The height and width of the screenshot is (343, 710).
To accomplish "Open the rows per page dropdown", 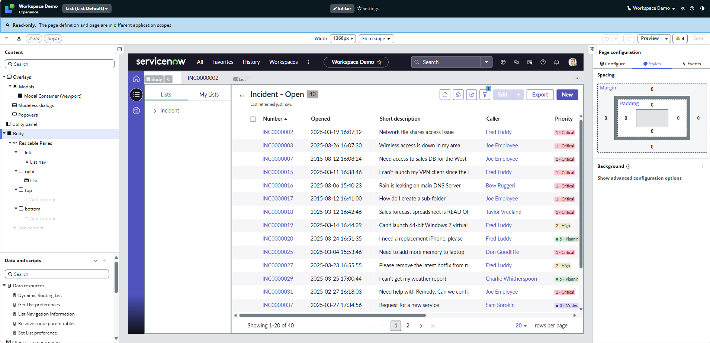I will (x=521, y=326).
